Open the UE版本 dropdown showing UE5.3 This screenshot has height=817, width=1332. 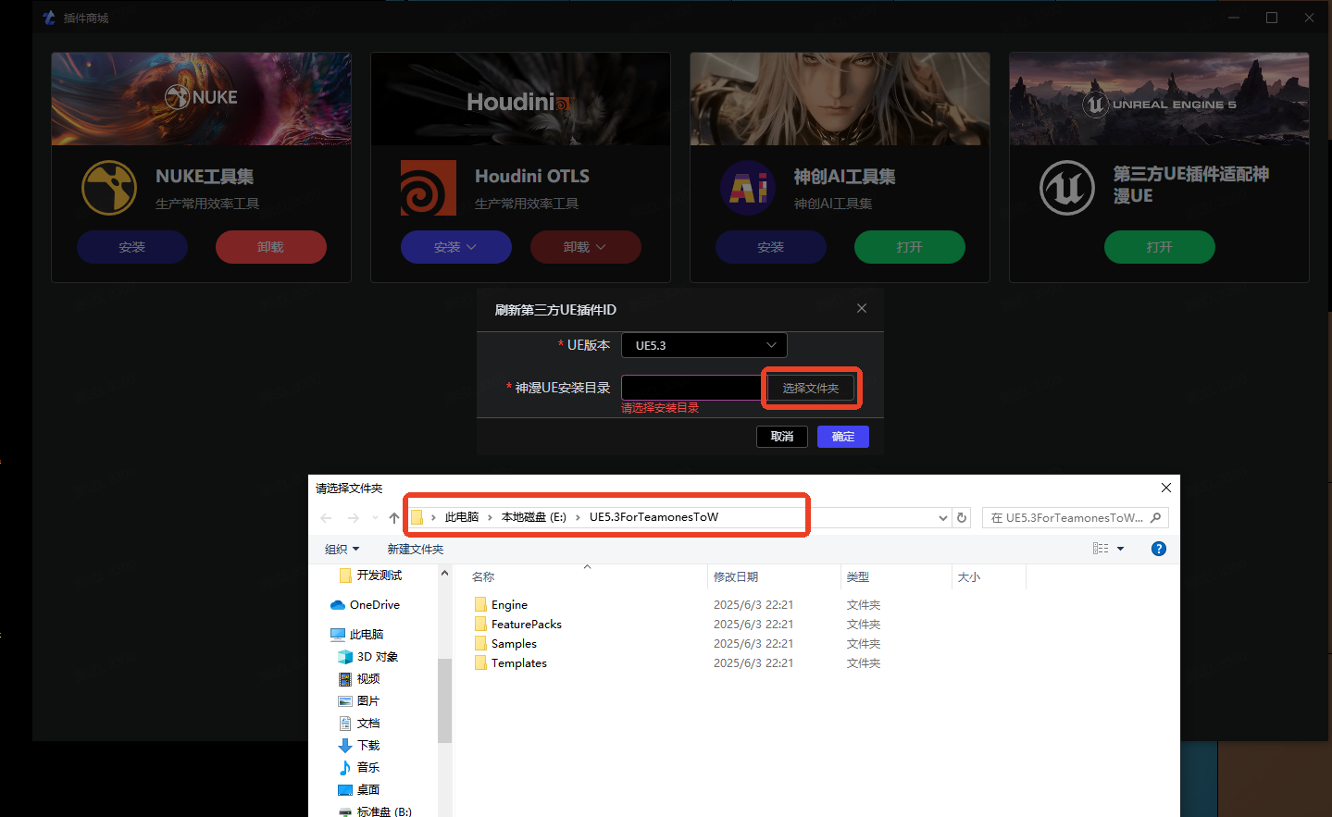704,345
